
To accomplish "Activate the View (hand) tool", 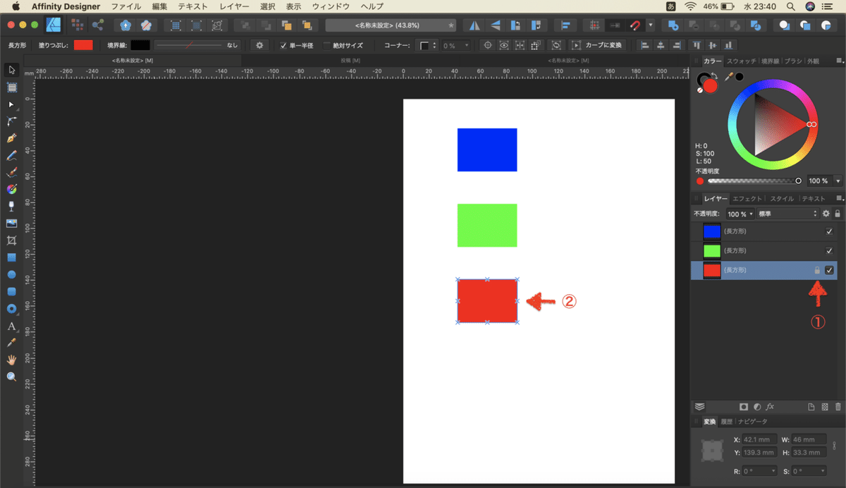I will [x=12, y=360].
